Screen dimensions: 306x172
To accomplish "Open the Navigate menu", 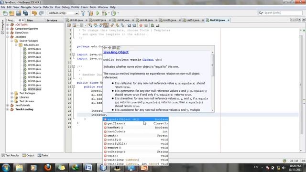I will (26, 7).
